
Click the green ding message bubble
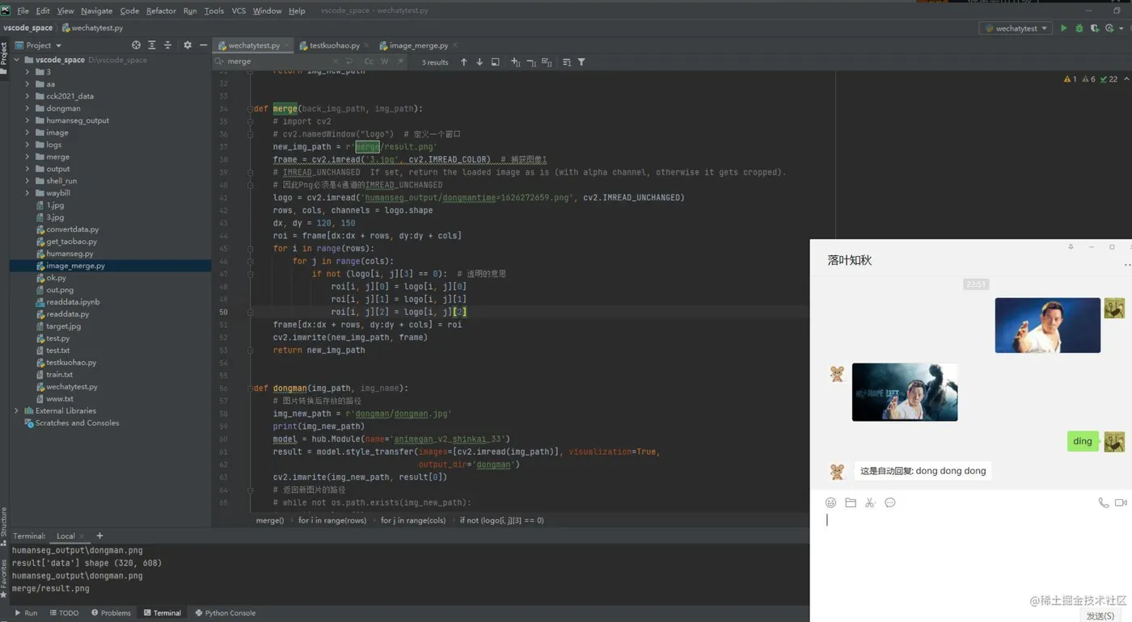[1083, 441]
